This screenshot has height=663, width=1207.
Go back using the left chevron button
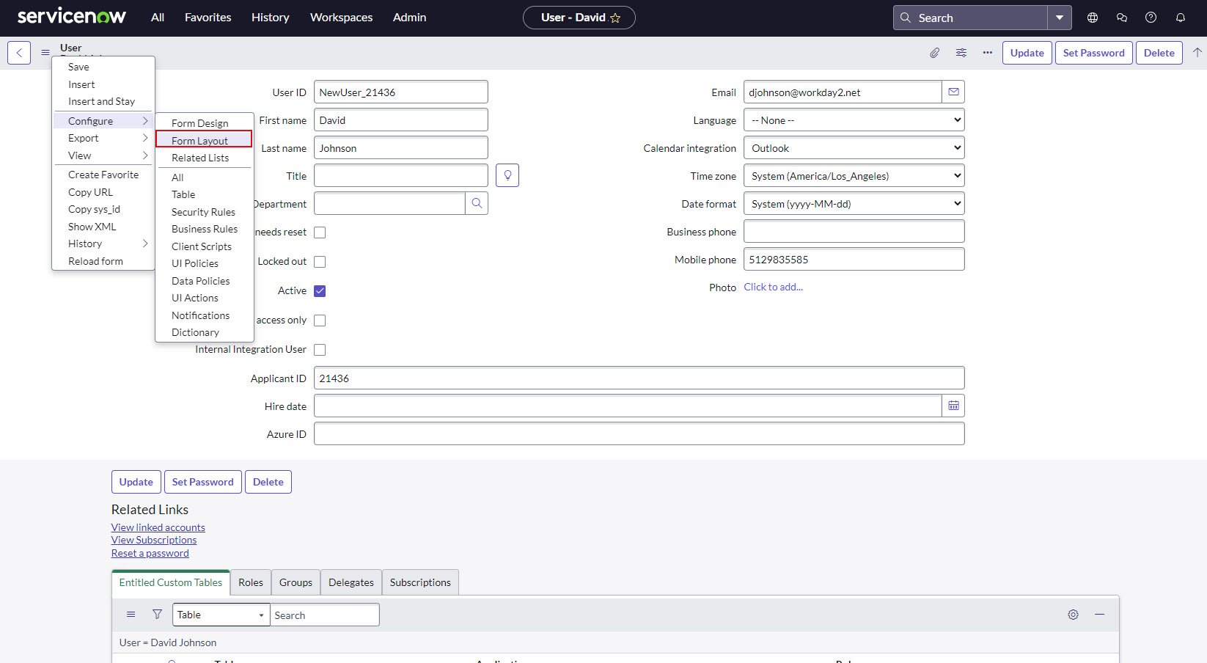click(19, 53)
